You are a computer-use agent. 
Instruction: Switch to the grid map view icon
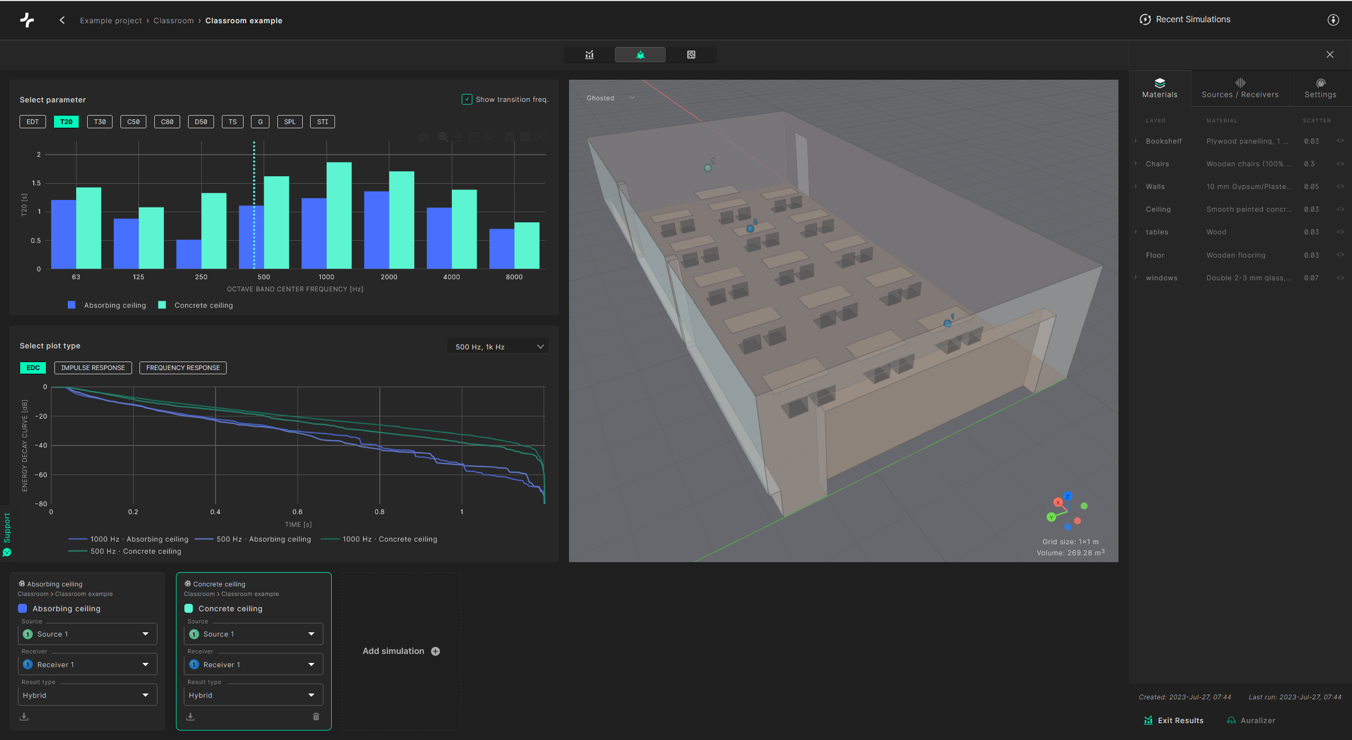[691, 54]
